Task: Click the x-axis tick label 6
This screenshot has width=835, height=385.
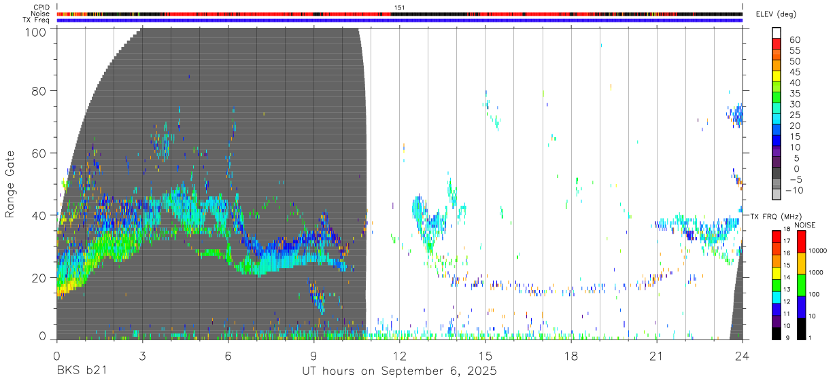Action: (x=228, y=355)
